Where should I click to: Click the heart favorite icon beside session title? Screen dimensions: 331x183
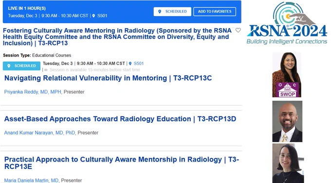pyautogui.click(x=238, y=30)
